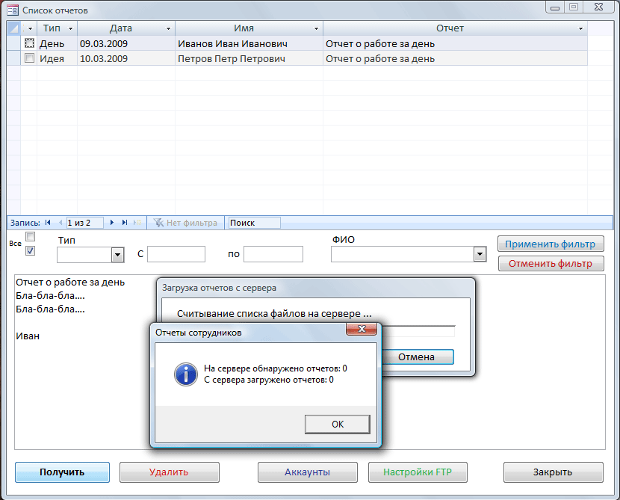Tick the checkbox in the 'День' row

30,43
